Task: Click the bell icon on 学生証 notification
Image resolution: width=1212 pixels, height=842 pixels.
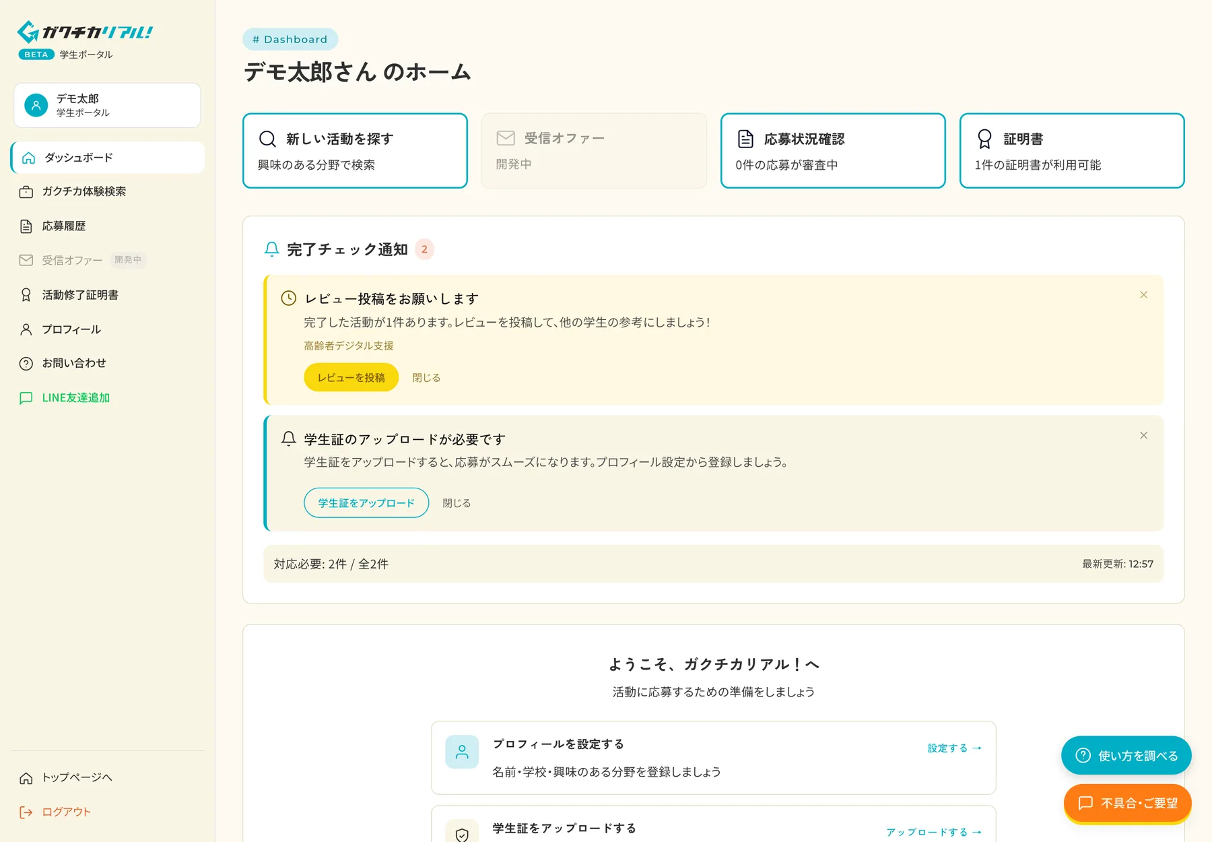Action: point(288,439)
